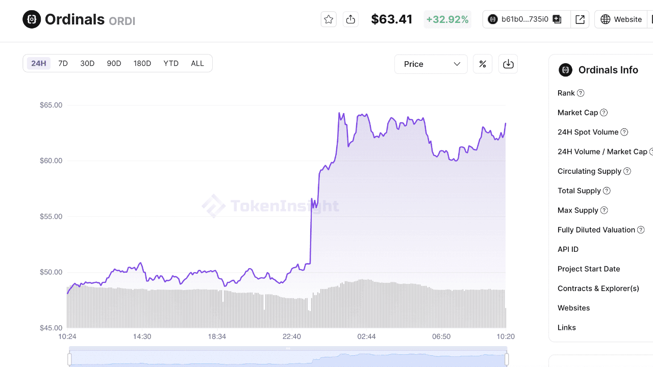Open the Price metric dropdown
The width and height of the screenshot is (653, 367).
431,64
